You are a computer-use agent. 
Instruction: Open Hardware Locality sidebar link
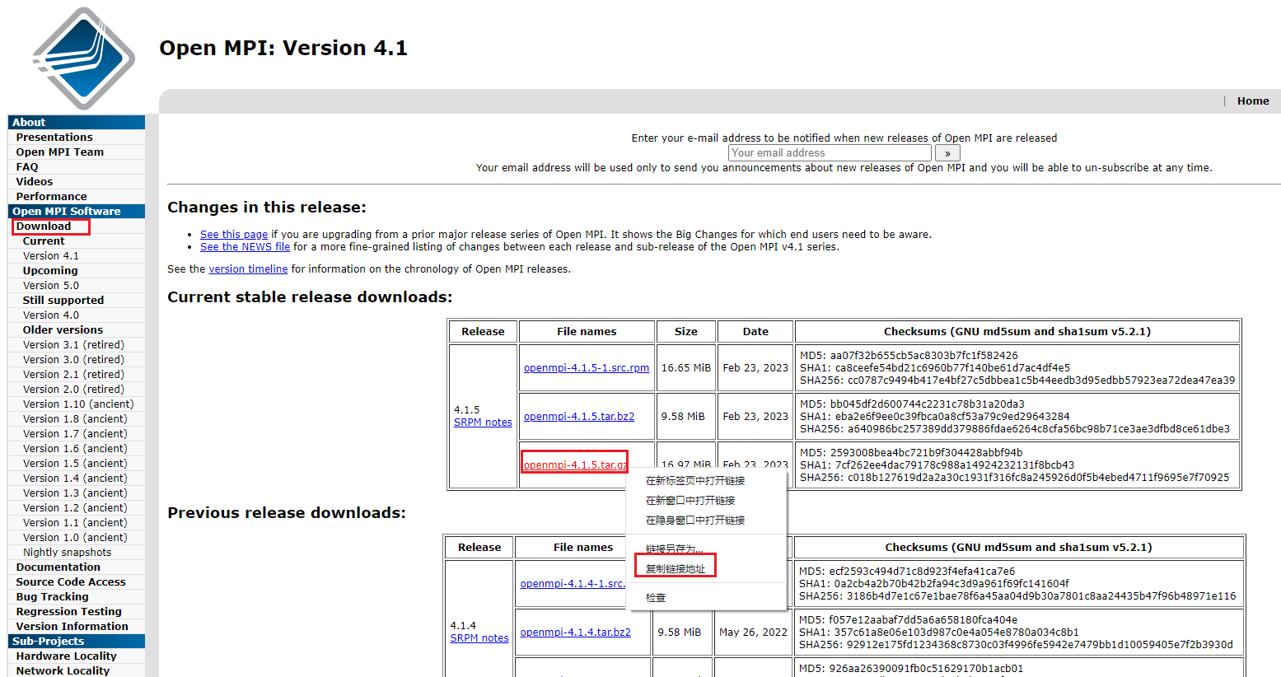(x=67, y=656)
